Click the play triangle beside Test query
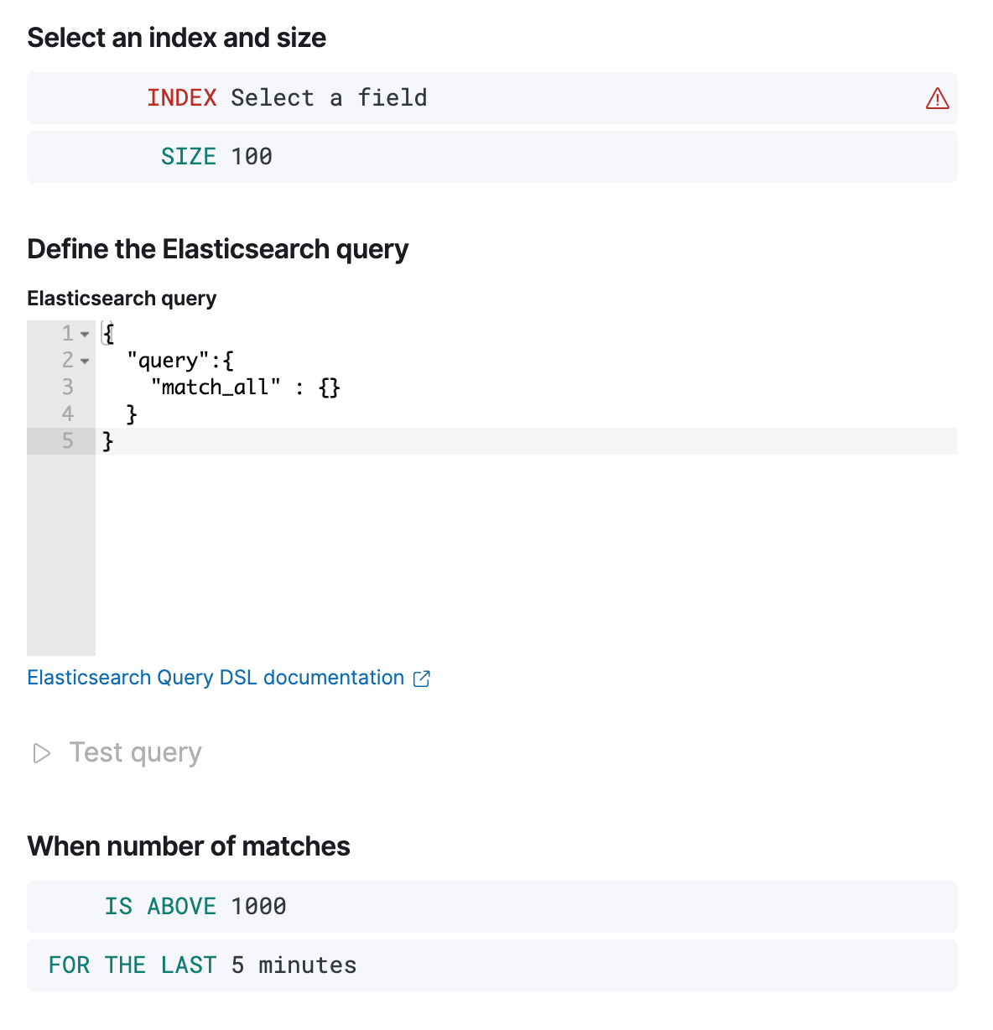 40,753
